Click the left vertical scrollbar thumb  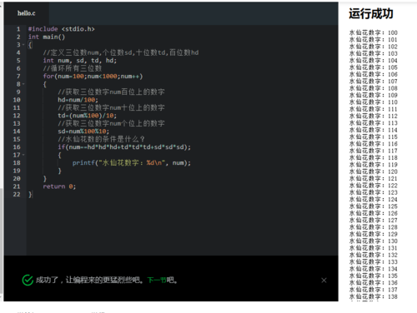point(2,241)
